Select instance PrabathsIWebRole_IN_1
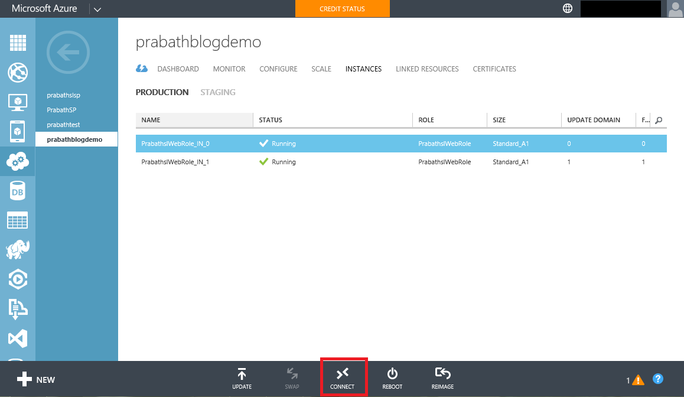The width and height of the screenshot is (684, 397). pyautogui.click(x=401, y=162)
